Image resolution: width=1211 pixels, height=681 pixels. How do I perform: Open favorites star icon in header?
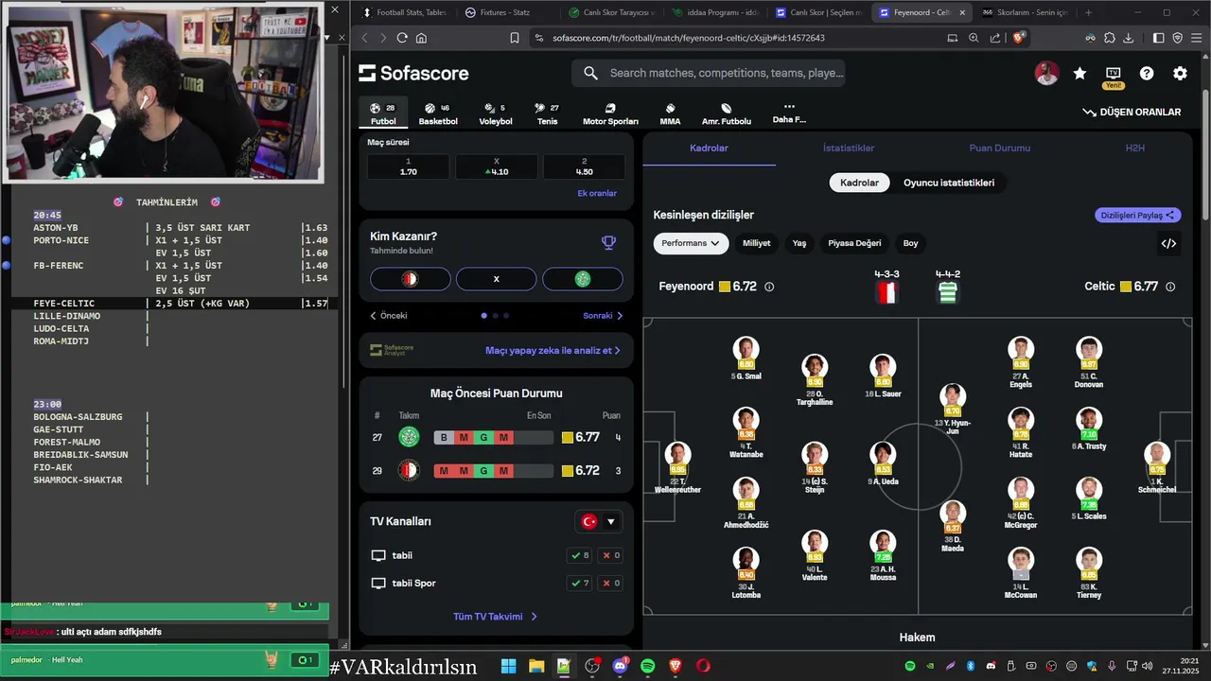[1079, 73]
